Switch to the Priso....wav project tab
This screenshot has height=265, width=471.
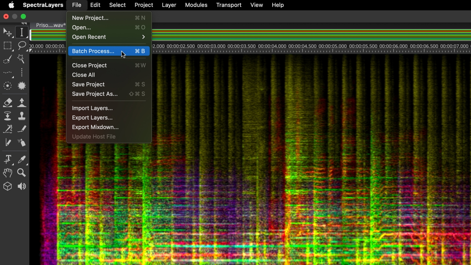[50, 25]
